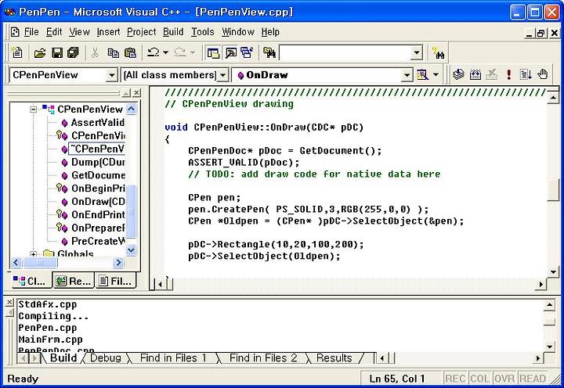The image size is (564, 388).
Task: Click the Copy icon
Action: point(114,53)
